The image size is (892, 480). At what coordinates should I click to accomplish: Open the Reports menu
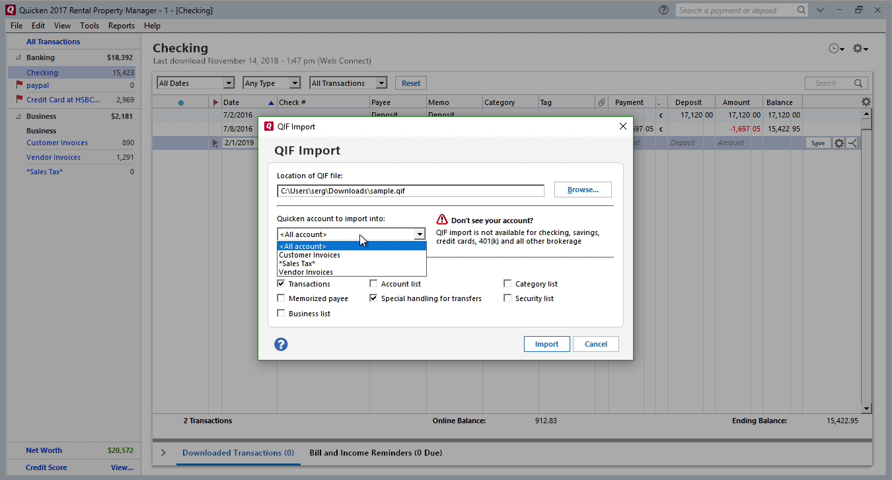coord(122,26)
